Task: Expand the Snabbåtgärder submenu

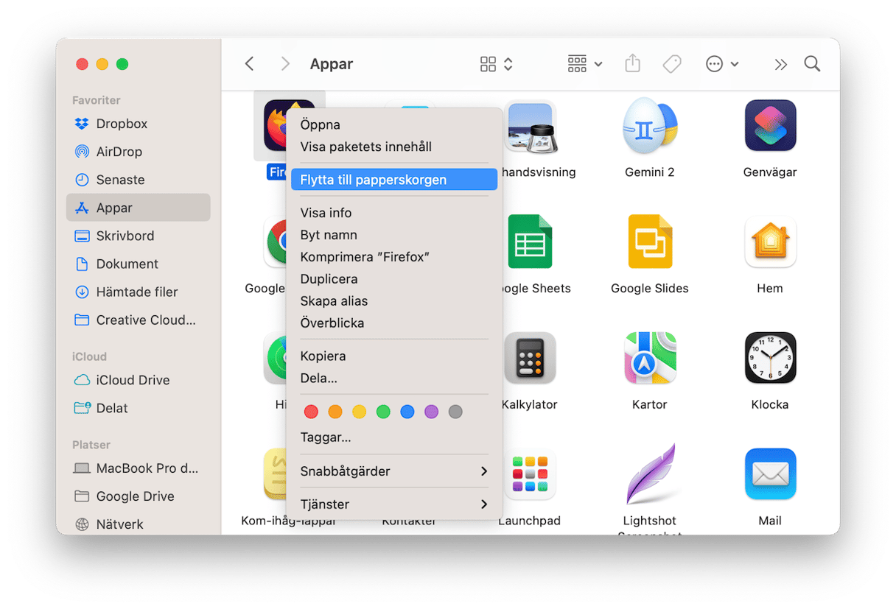Action: coord(394,471)
